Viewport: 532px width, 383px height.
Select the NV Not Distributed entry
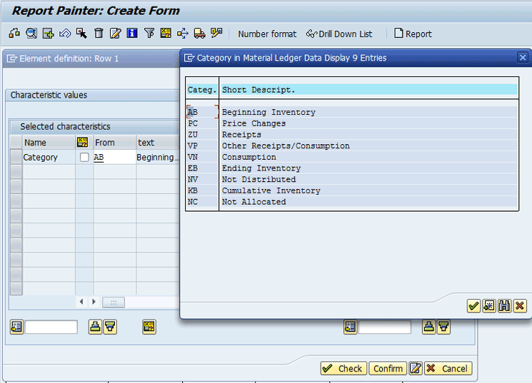352,179
